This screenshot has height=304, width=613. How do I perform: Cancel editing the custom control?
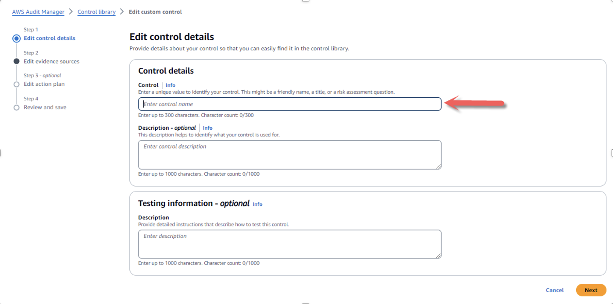point(554,290)
